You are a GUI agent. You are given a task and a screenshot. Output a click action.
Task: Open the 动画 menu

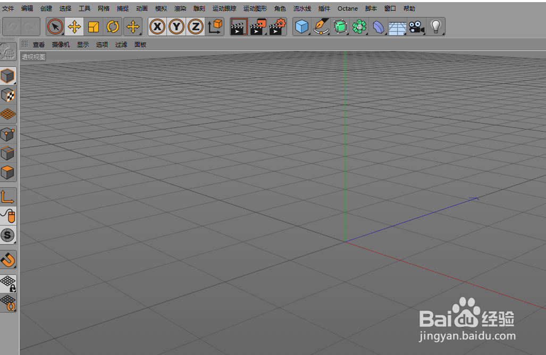tap(142, 8)
